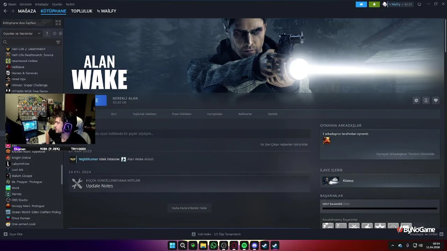Go forward with the right arrow
The width and height of the screenshot is (447, 251).
click(x=13, y=11)
